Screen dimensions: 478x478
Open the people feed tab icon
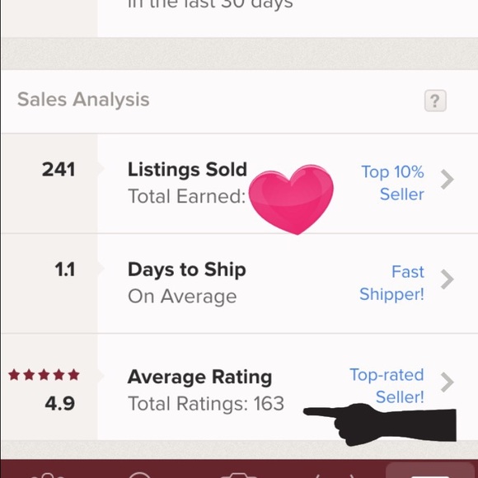[48, 475]
